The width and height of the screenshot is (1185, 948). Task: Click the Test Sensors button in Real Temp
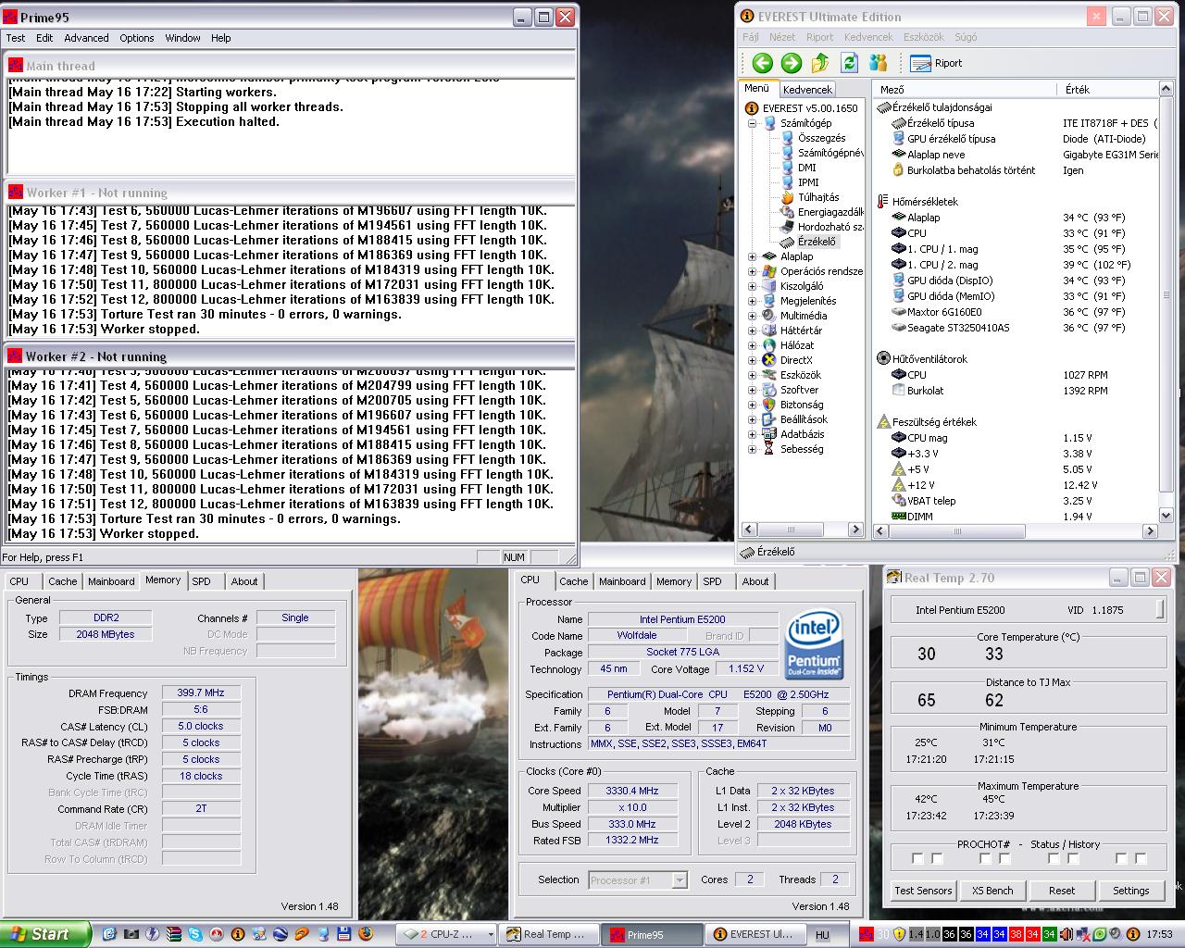923,891
